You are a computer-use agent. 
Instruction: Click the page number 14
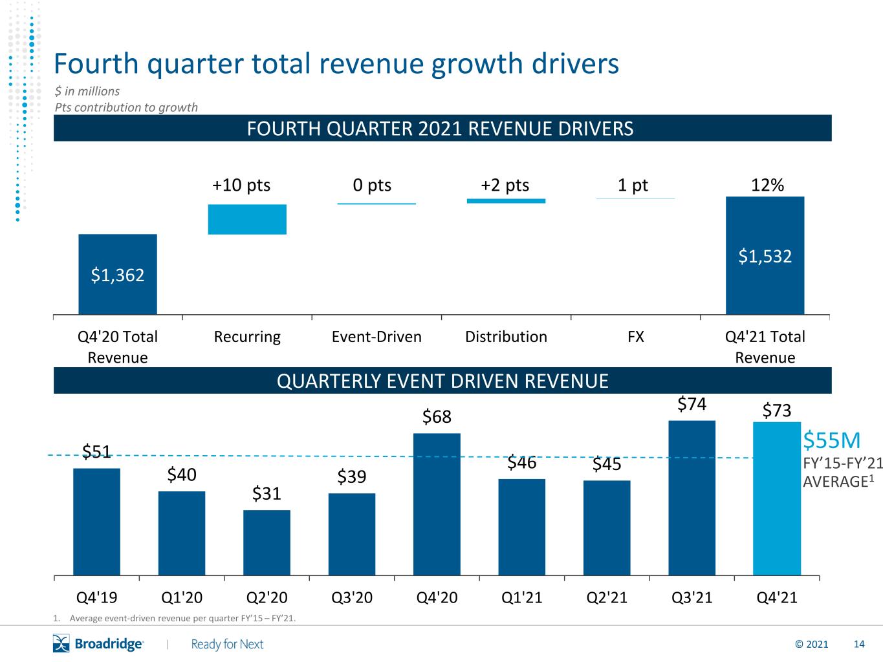click(x=859, y=644)
